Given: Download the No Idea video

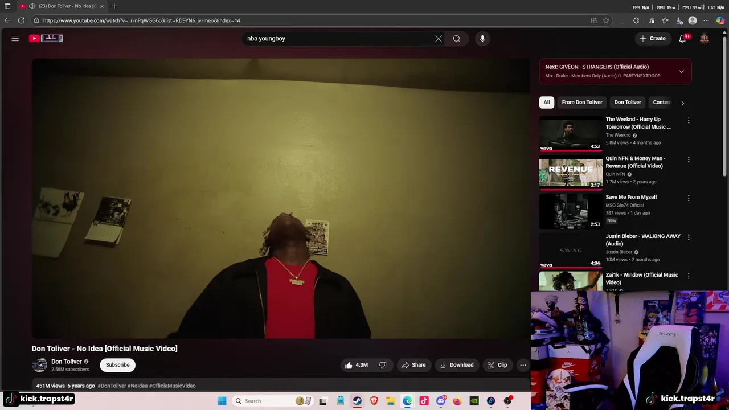Looking at the screenshot, I should [x=457, y=365].
